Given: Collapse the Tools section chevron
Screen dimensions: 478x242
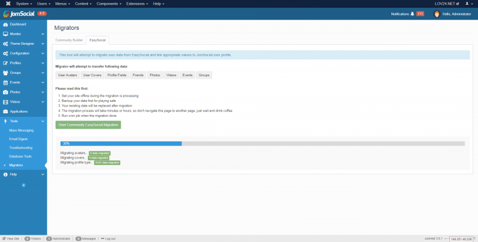Looking at the screenshot, I should tap(42, 122).
